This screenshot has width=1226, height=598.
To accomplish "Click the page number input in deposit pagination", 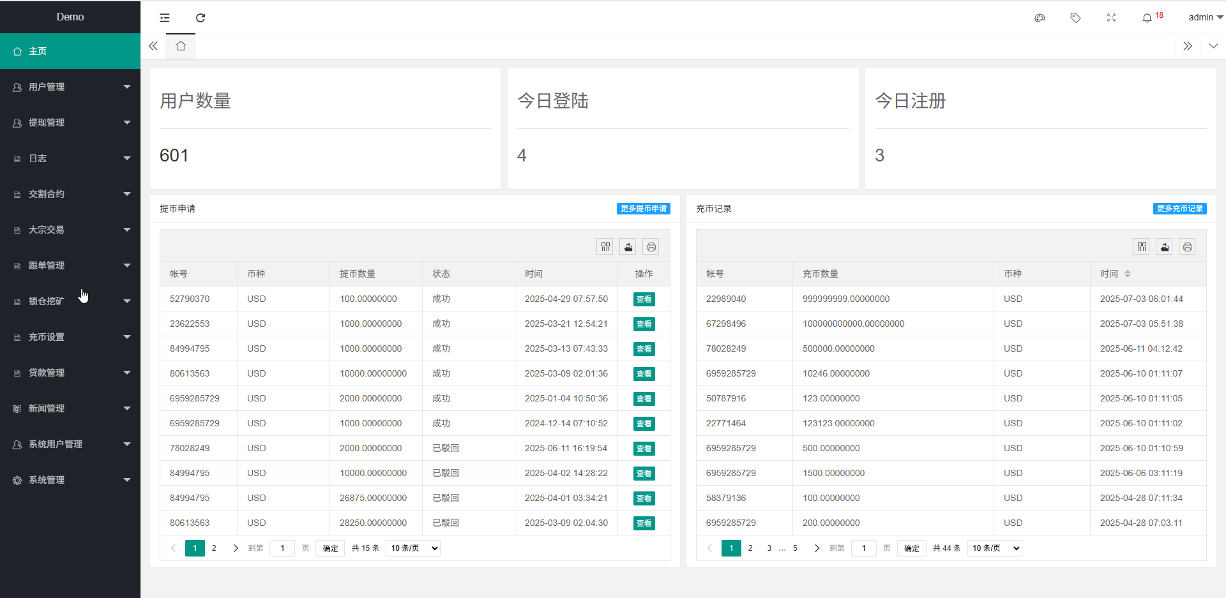I will [864, 548].
